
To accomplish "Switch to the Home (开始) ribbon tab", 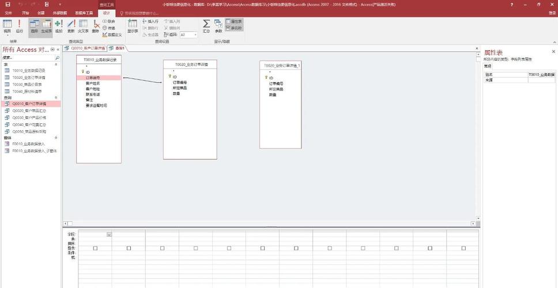I will tap(25, 13).
